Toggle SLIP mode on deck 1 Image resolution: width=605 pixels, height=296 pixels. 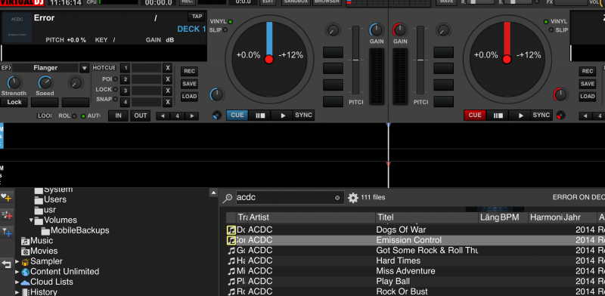225,30
